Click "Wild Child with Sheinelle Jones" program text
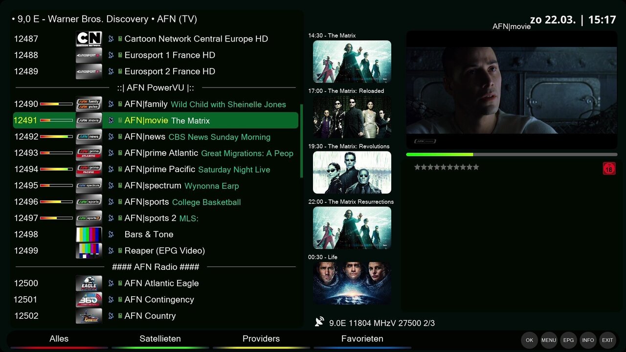This screenshot has width=626, height=352. (228, 105)
